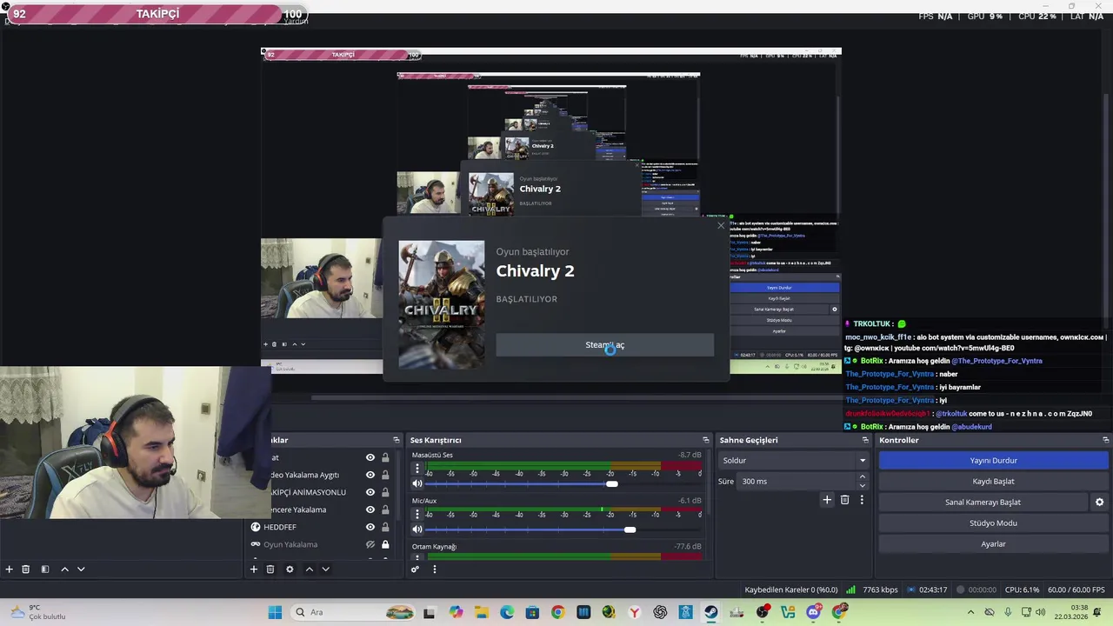Image resolution: width=1113 pixels, height=626 pixels.
Task: Open transition properties three-dot menu
Action: [x=862, y=500]
